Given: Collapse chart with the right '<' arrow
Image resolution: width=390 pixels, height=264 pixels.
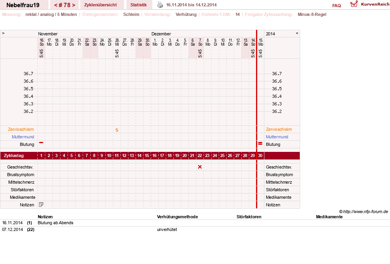Looking at the screenshot, I should [297, 33].
